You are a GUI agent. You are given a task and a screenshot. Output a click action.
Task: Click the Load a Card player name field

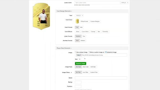[97, 3]
